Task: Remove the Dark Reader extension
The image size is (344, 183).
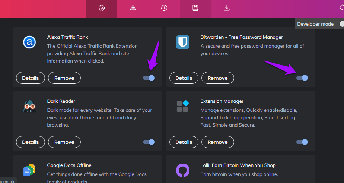Action: (64, 142)
